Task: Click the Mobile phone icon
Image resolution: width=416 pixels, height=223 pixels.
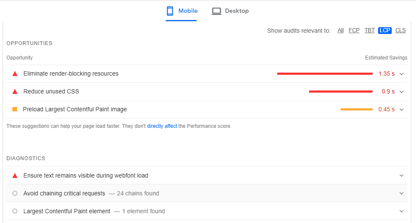Action: click(x=170, y=11)
